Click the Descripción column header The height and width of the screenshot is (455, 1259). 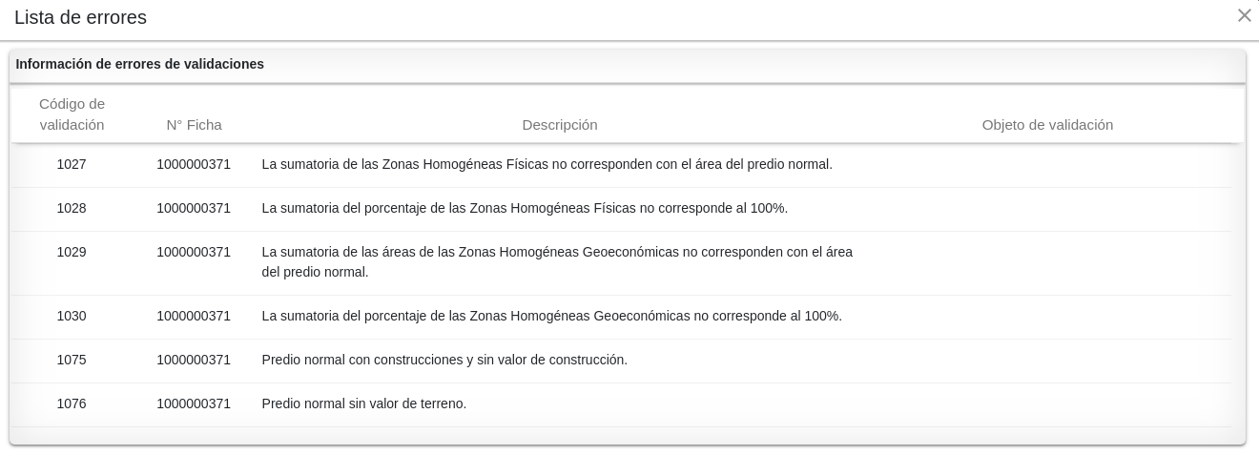coord(560,125)
